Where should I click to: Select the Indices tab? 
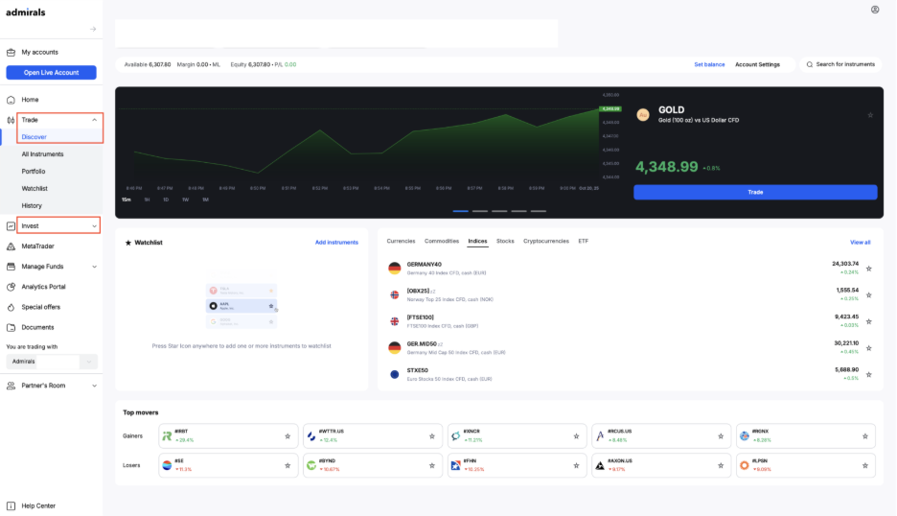477,241
